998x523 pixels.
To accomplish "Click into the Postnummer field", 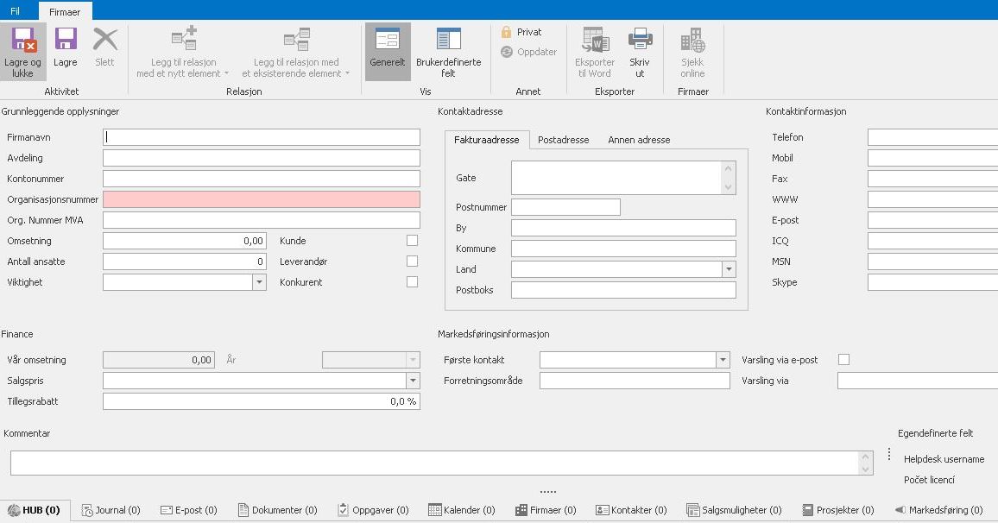I will click(565, 207).
